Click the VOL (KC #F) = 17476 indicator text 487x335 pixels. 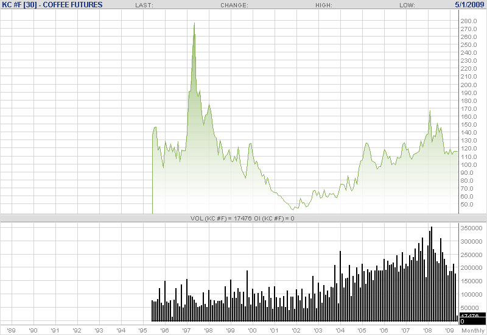coord(221,219)
